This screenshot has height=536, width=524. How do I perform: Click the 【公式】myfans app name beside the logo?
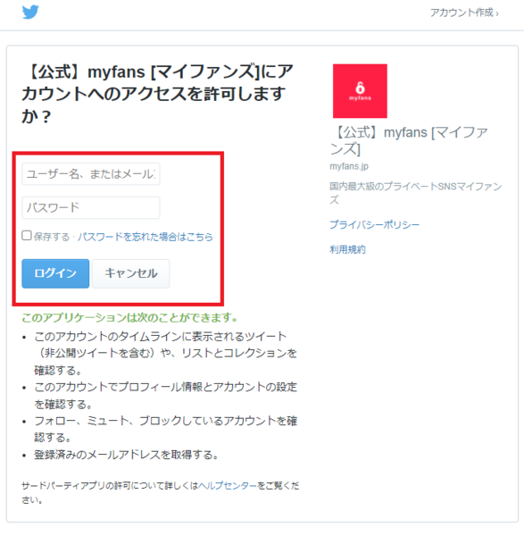409,140
